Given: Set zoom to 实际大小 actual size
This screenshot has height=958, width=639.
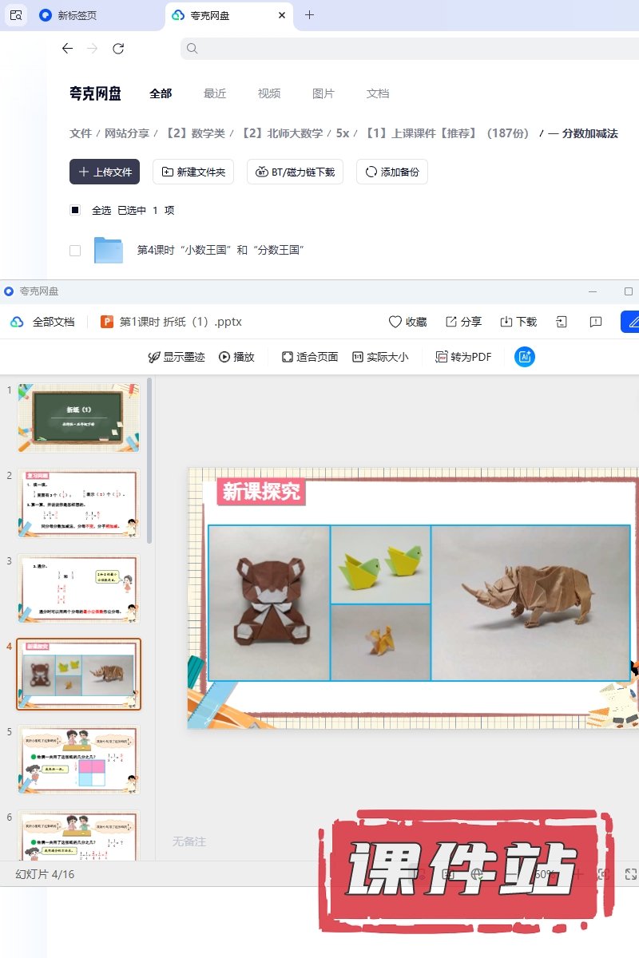Looking at the screenshot, I should click(x=380, y=357).
